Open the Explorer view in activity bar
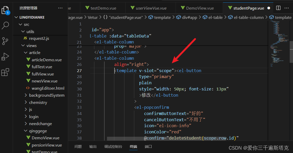The height and width of the screenshot is (153, 293). point(5,10)
